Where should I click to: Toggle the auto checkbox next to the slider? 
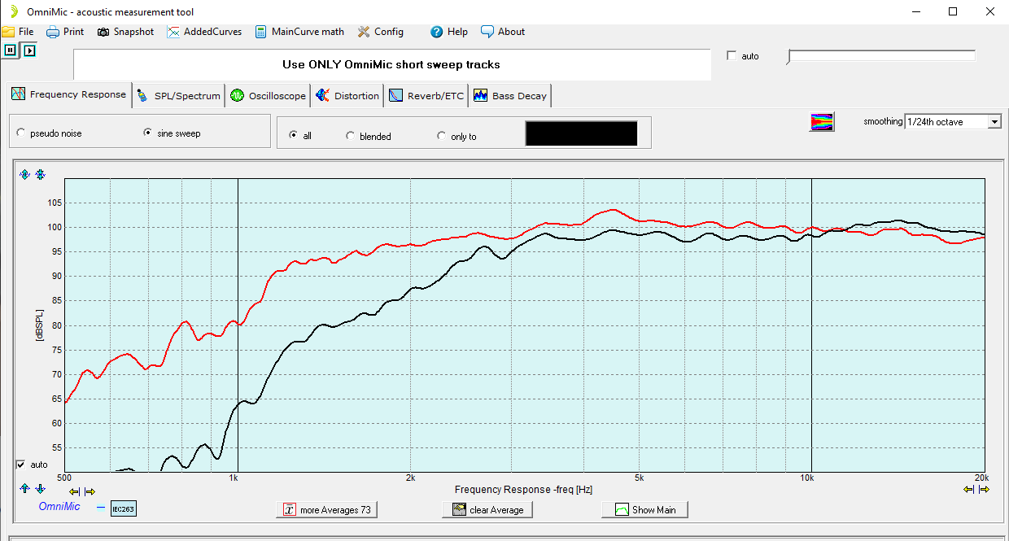(731, 56)
